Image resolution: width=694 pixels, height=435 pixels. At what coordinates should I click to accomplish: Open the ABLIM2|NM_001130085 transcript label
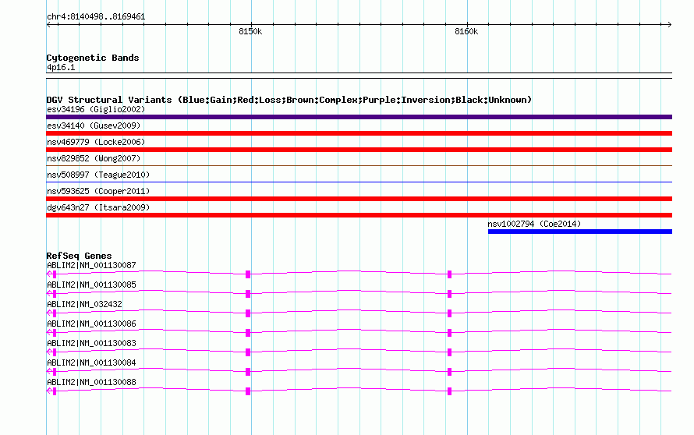91,285
